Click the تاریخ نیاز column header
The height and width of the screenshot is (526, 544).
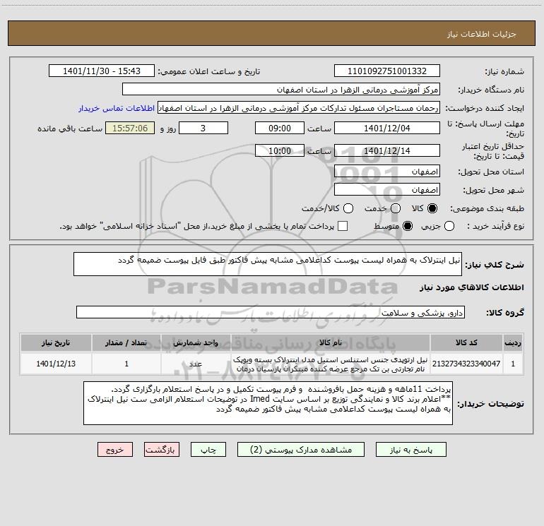tap(56, 342)
